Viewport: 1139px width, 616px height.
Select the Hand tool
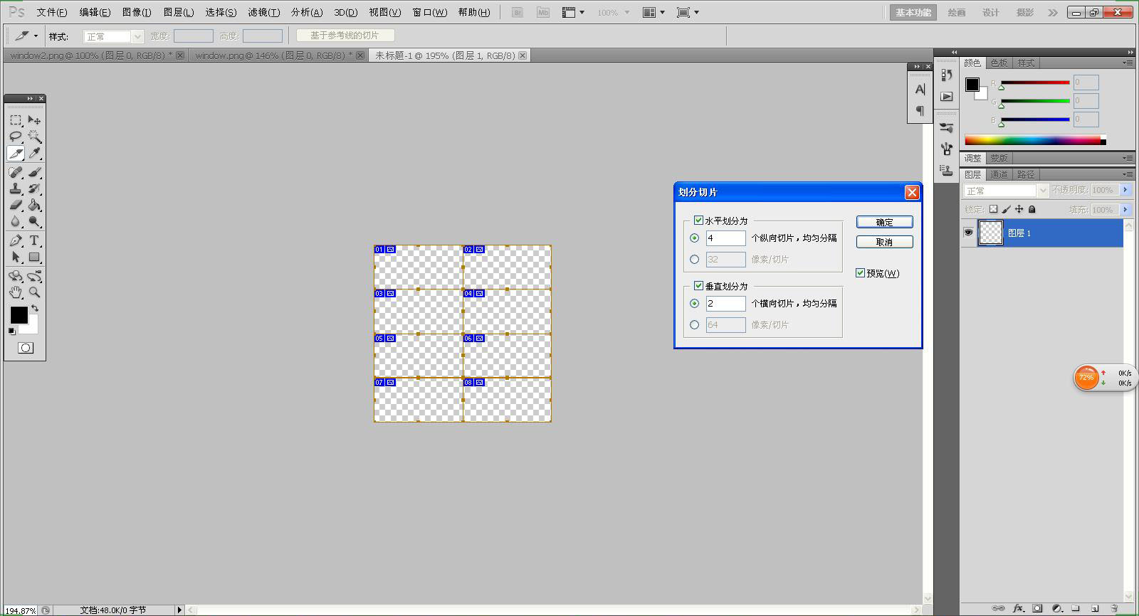(x=16, y=292)
